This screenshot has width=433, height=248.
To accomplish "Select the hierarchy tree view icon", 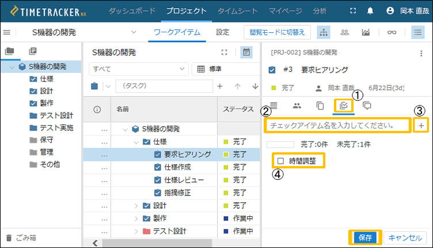I will 324,32.
